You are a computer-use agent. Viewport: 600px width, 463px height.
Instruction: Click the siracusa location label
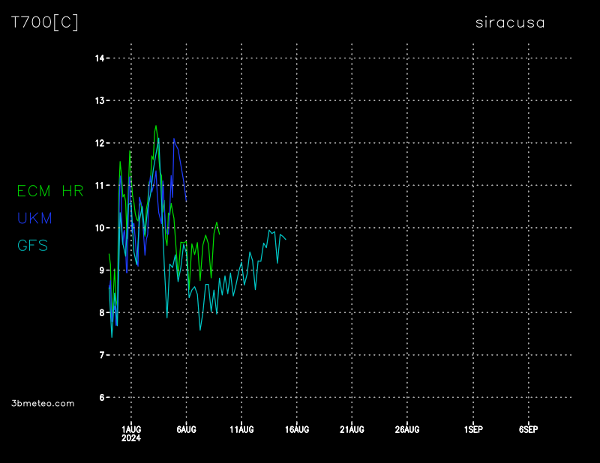pyautogui.click(x=510, y=22)
